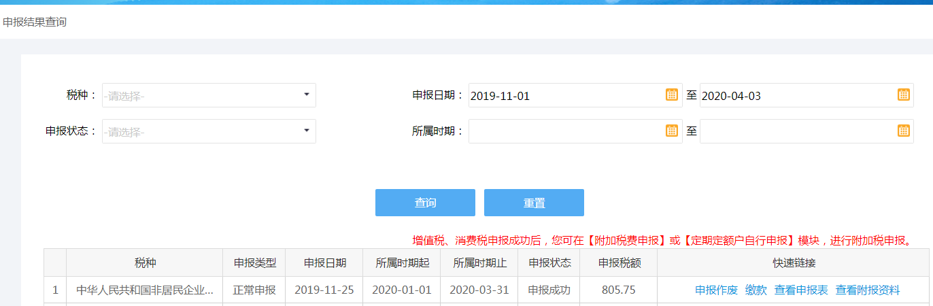933x306 pixels.
Task: Click 申报作废 link in row 1
Action: click(x=716, y=290)
